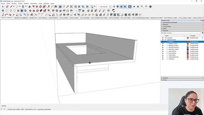Click the Play animation button
The height and width of the screenshot is (115, 204).
(x=134, y=6)
